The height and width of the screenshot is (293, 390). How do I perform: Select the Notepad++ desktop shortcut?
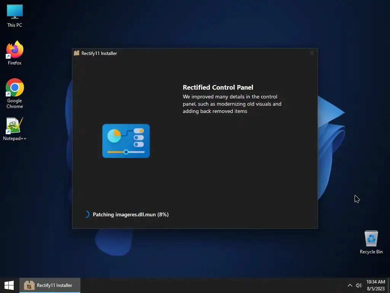pyautogui.click(x=15, y=129)
